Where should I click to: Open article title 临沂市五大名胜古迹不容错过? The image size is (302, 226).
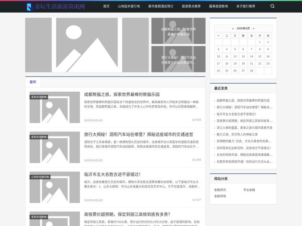112,174
